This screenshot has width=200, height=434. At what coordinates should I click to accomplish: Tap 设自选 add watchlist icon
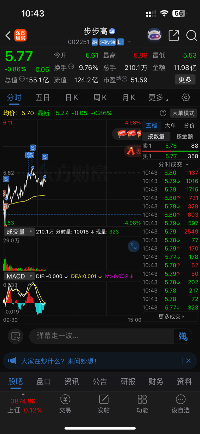tap(180, 404)
